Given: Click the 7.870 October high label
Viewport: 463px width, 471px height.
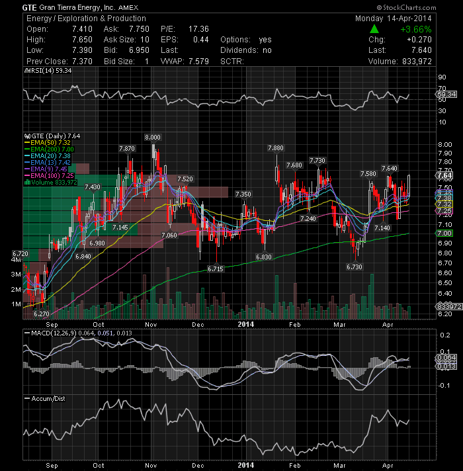Looking at the screenshot, I should pyautogui.click(x=127, y=148).
